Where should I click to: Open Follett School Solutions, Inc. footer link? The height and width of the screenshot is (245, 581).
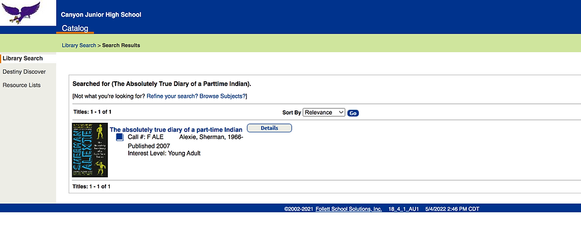[x=349, y=209]
